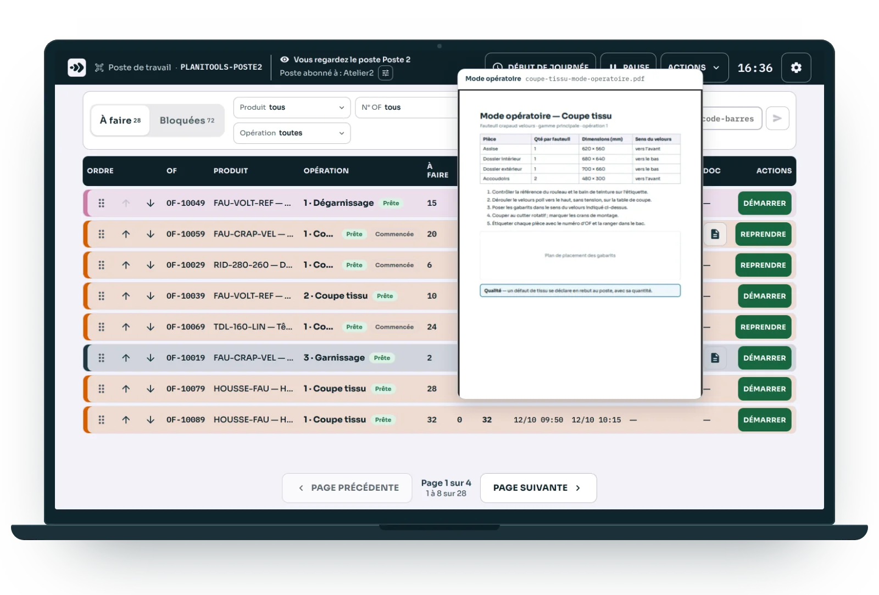Viewport: 879px width, 595px height.
Task: Click the drag handle on row OF-10049
Action: point(101,203)
